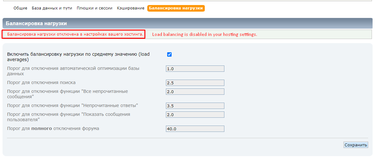Select the Балансировка нагрузки tab
The width and height of the screenshot is (377, 158).
(x=176, y=8)
